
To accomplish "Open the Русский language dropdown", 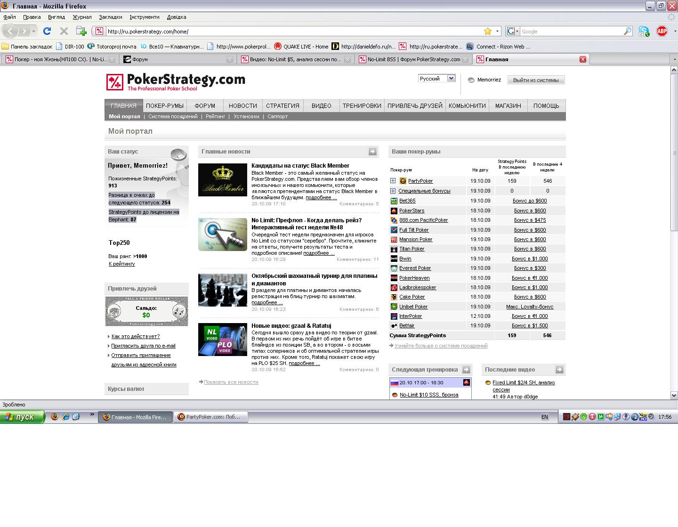I will point(436,79).
